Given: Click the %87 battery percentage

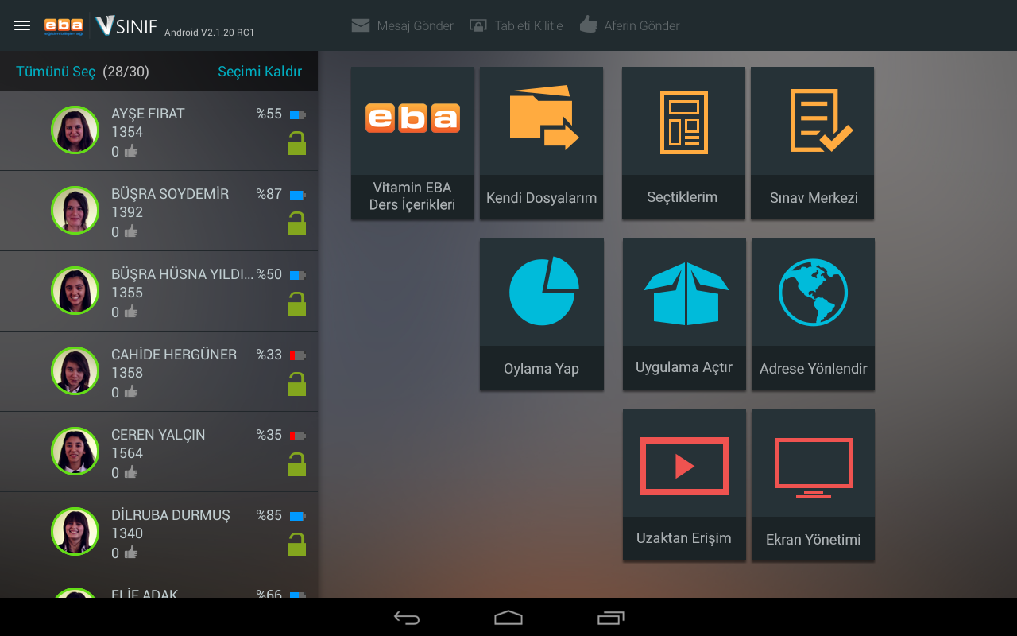Looking at the screenshot, I should 269,194.
